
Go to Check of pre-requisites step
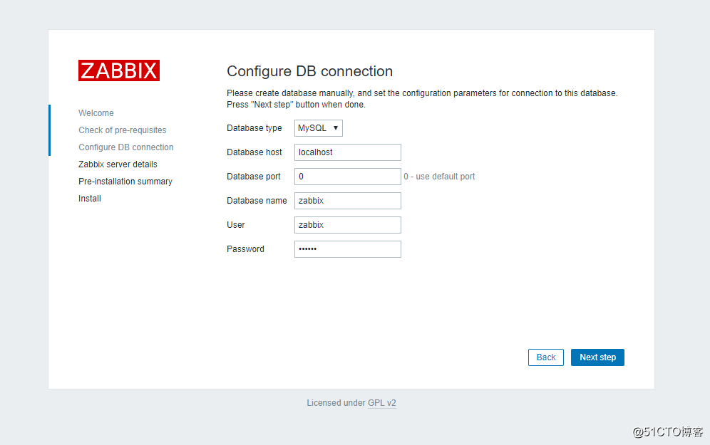click(x=122, y=130)
